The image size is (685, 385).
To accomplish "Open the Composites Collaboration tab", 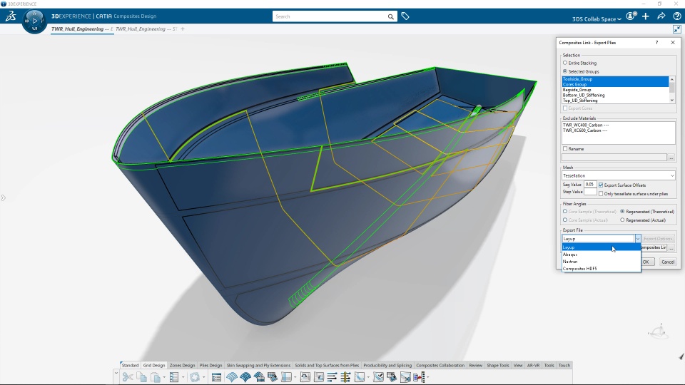I will (440, 365).
